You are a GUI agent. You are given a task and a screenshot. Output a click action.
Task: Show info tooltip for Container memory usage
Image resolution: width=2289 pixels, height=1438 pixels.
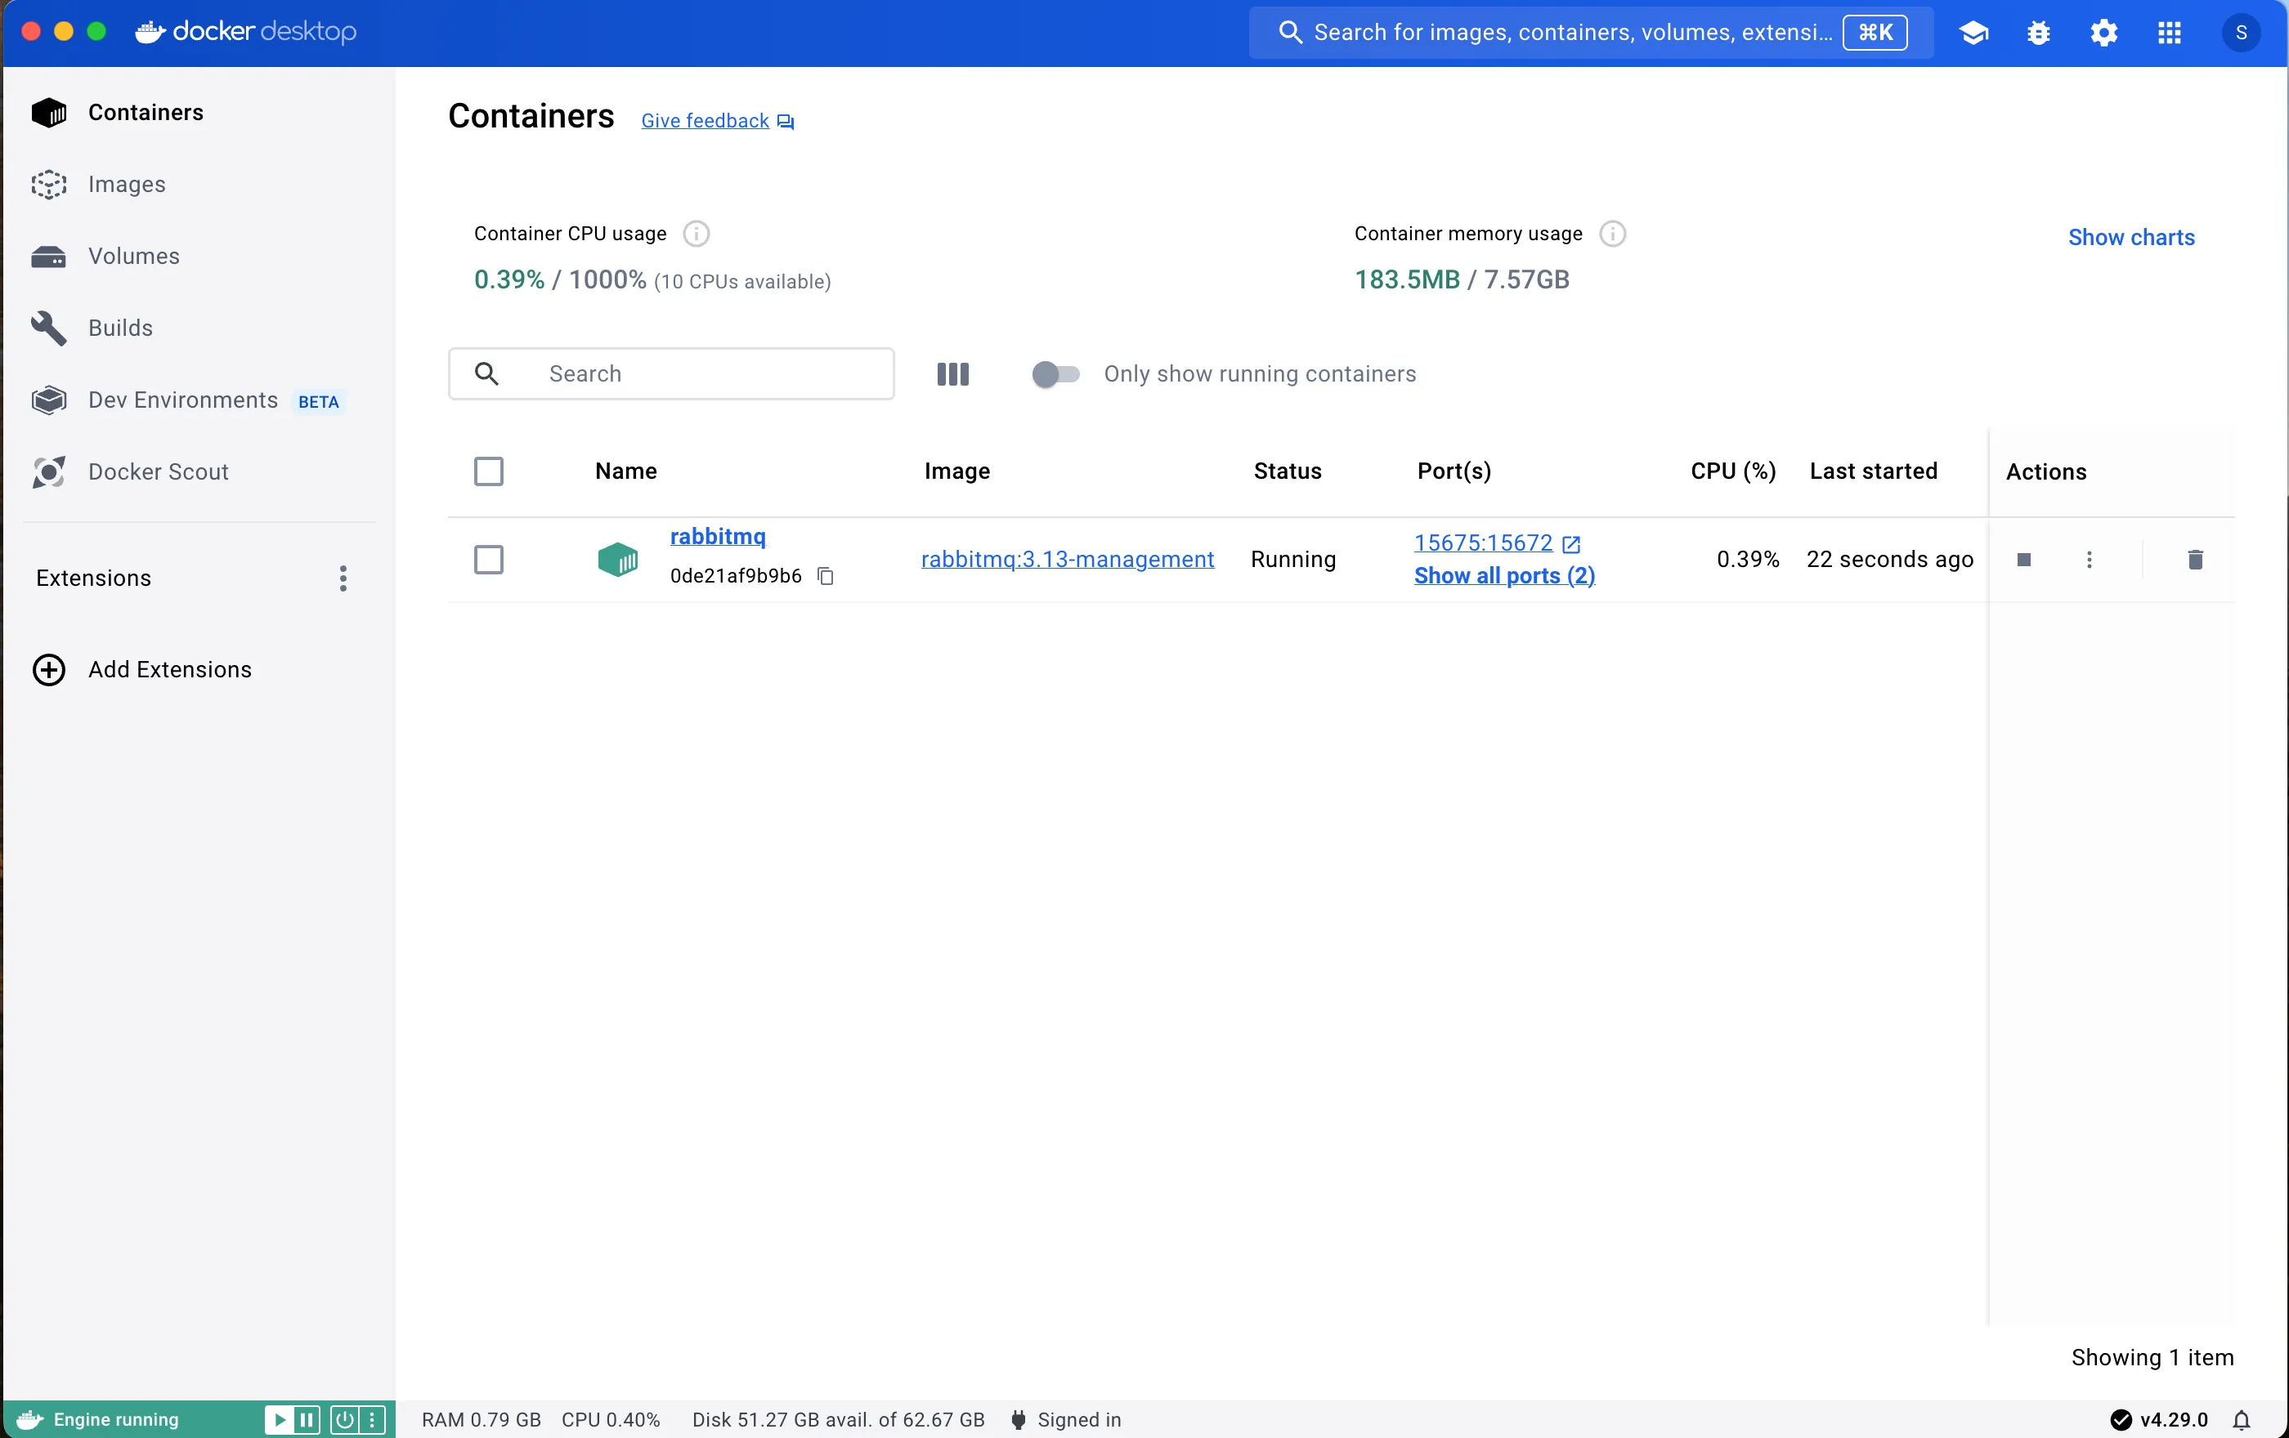click(1612, 234)
